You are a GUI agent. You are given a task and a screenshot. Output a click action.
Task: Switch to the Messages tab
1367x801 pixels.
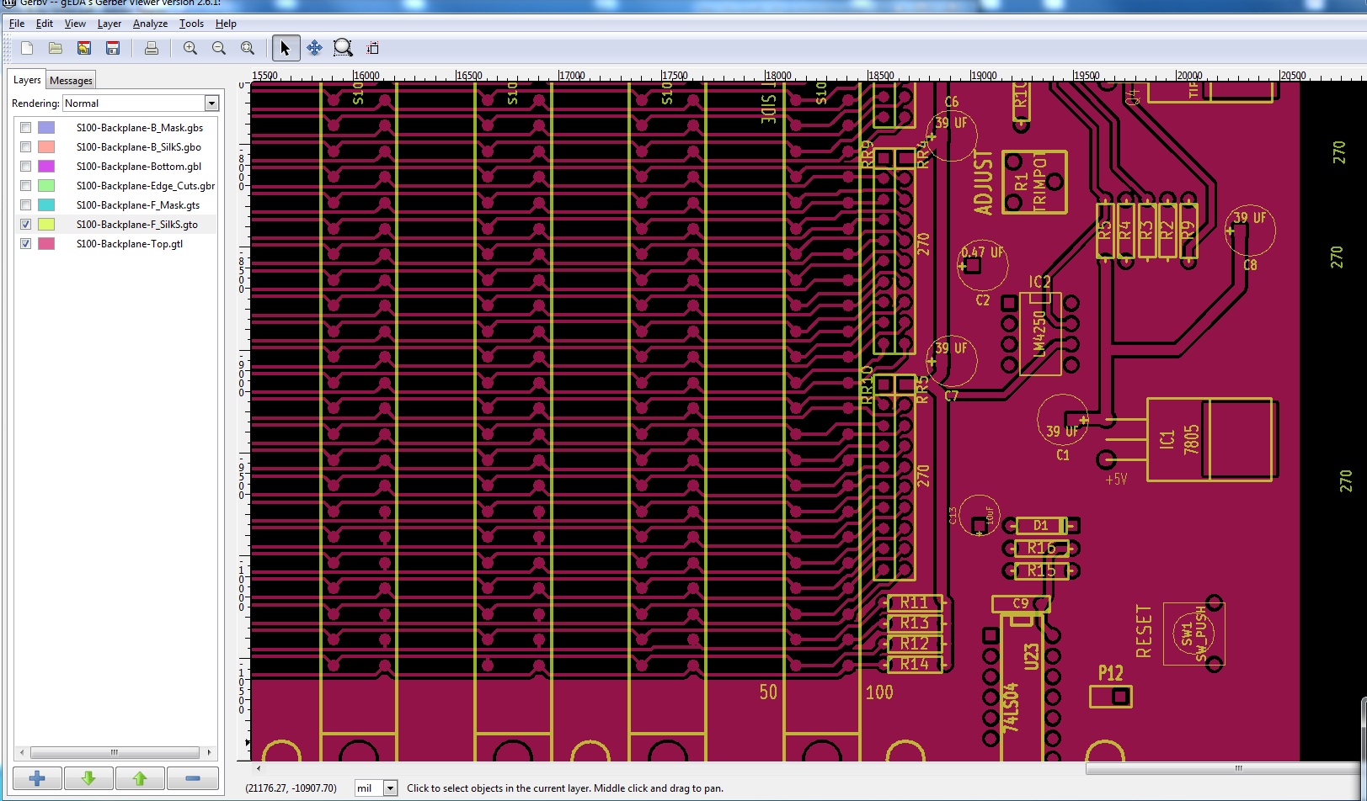click(71, 81)
